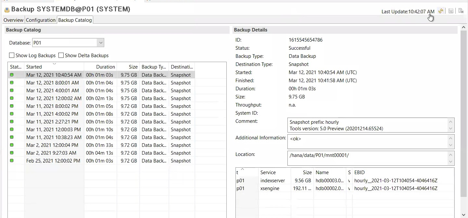Viewport: 468px width, 218px height.
Task: Sort by the Size column in Backup Catalog
Action: (x=133, y=67)
